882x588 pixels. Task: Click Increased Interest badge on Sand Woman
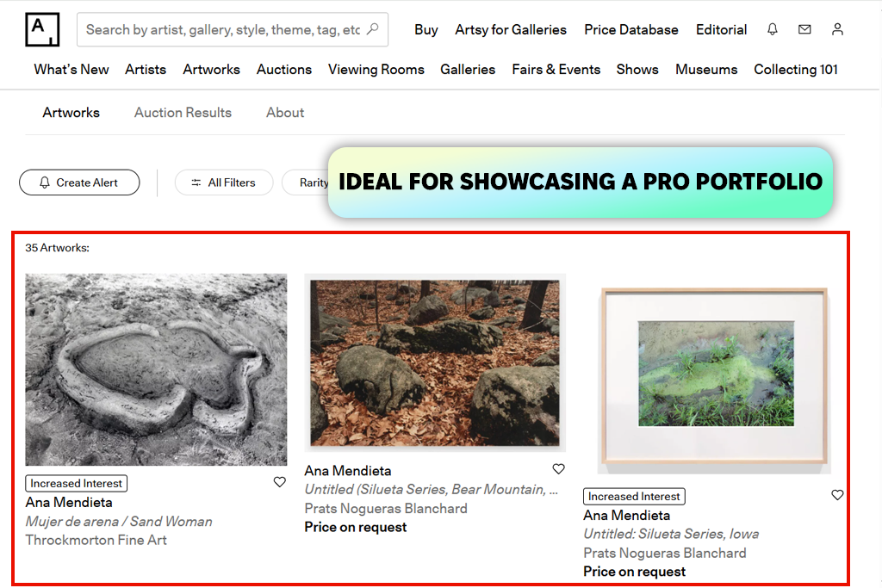click(x=76, y=484)
